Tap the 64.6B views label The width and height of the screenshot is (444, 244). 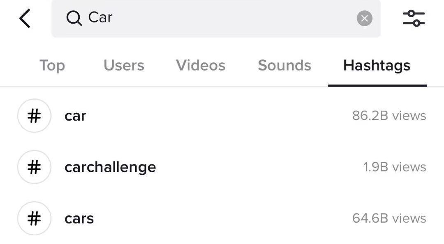[389, 218]
